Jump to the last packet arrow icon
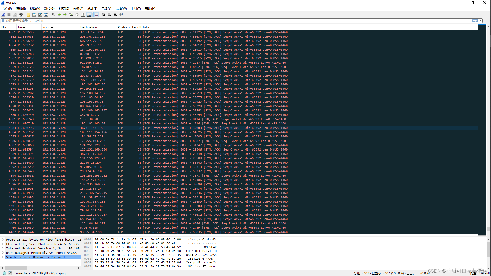Viewport: 491px width, 276px height. click(x=83, y=15)
